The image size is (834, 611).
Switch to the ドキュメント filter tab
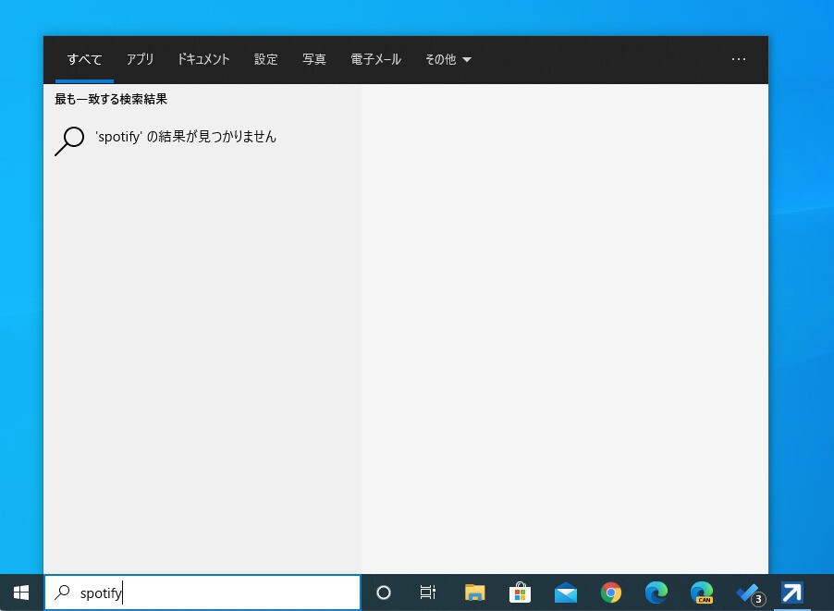pyautogui.click(x=203, y=59)
